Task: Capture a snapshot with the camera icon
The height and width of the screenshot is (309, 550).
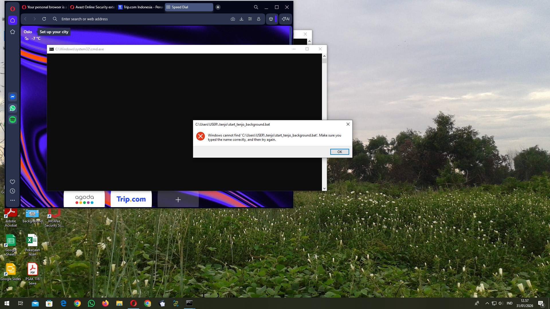Action: click(233, 19)
